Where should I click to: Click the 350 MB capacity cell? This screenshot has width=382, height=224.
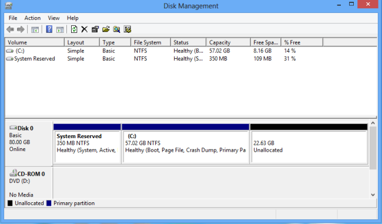pos(218,59)
